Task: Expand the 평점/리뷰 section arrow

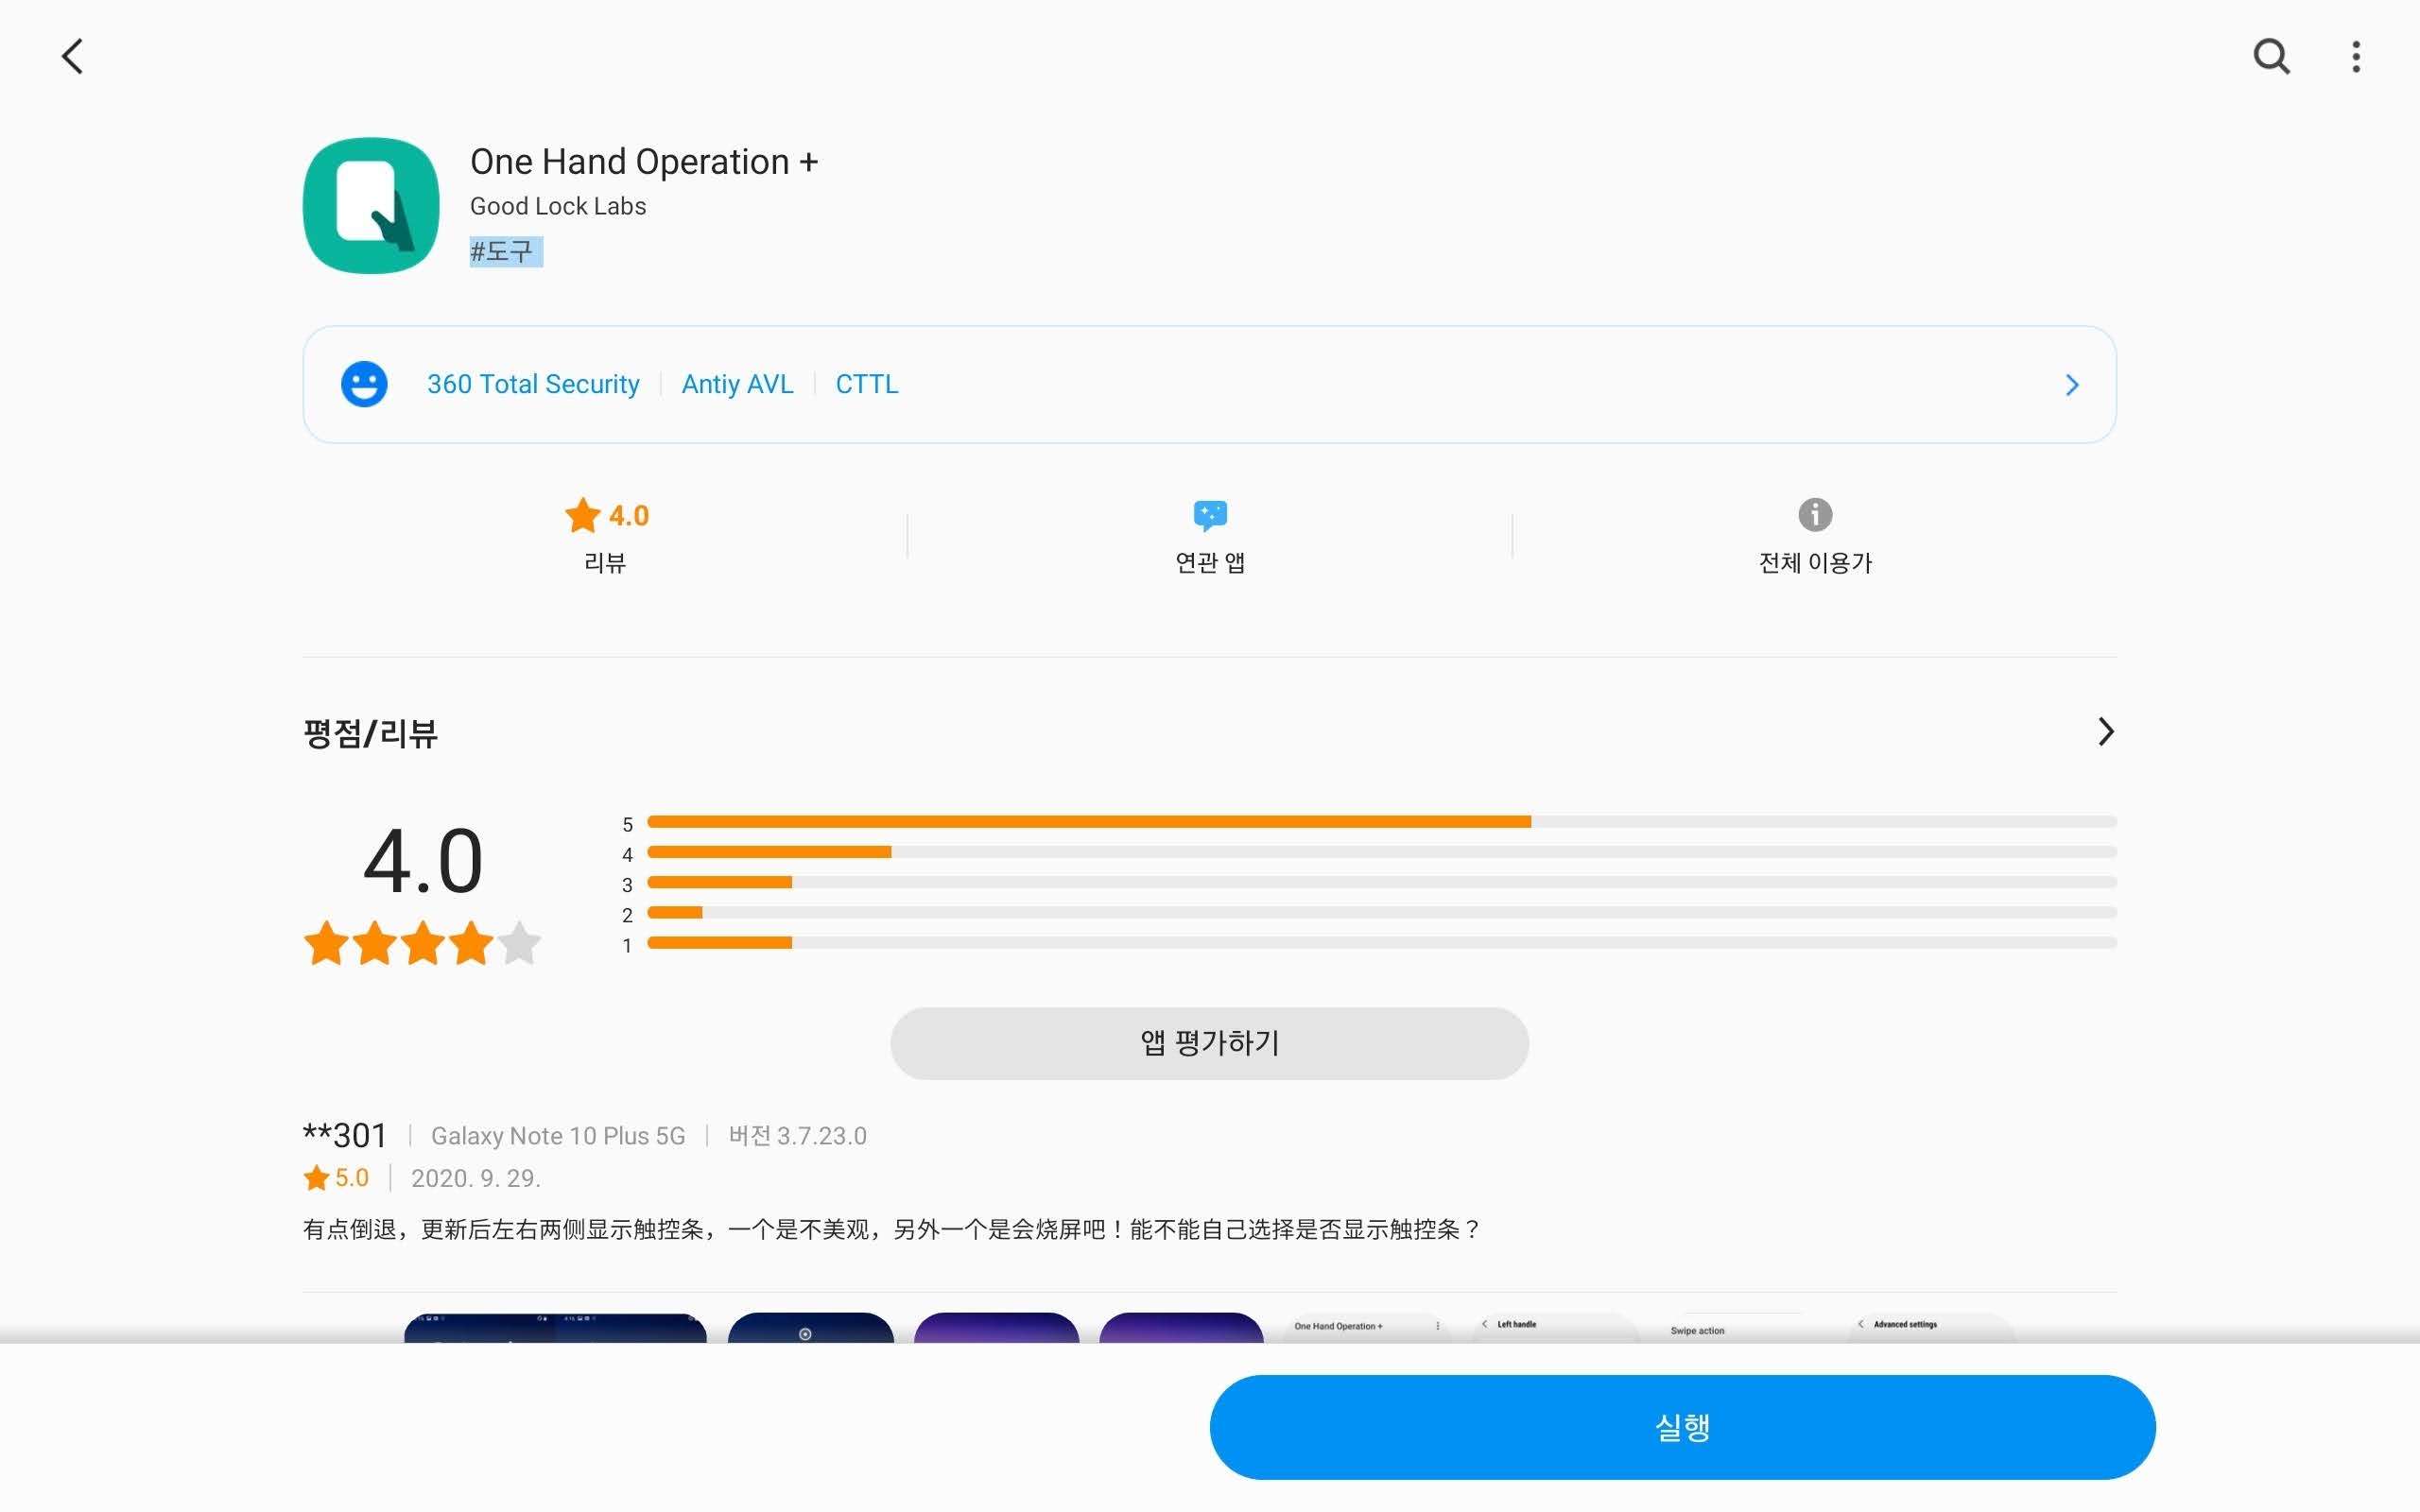Action: (x=2105, y=732)
